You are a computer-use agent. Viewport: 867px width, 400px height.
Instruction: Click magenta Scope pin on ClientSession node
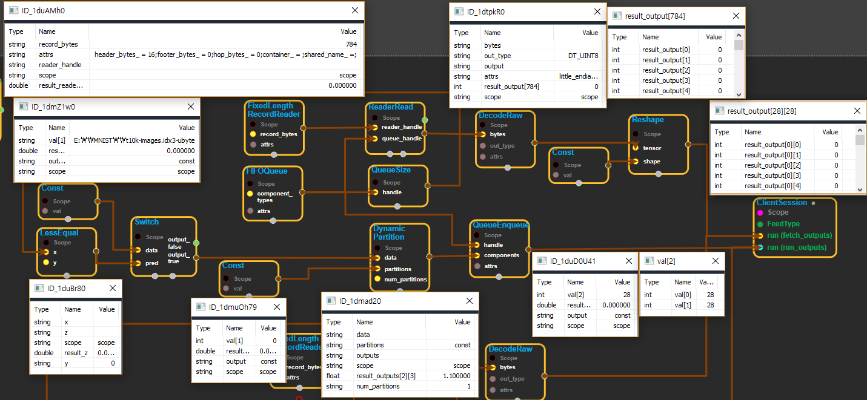tap(760, 212)
